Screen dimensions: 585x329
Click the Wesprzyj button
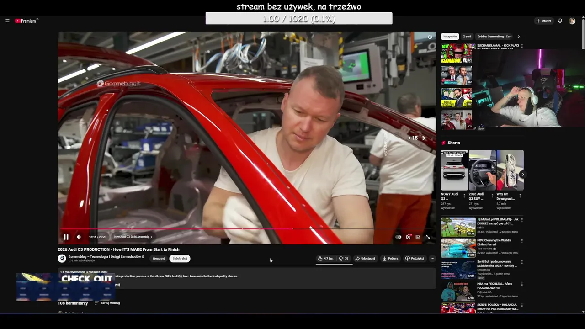coord(159,259)
